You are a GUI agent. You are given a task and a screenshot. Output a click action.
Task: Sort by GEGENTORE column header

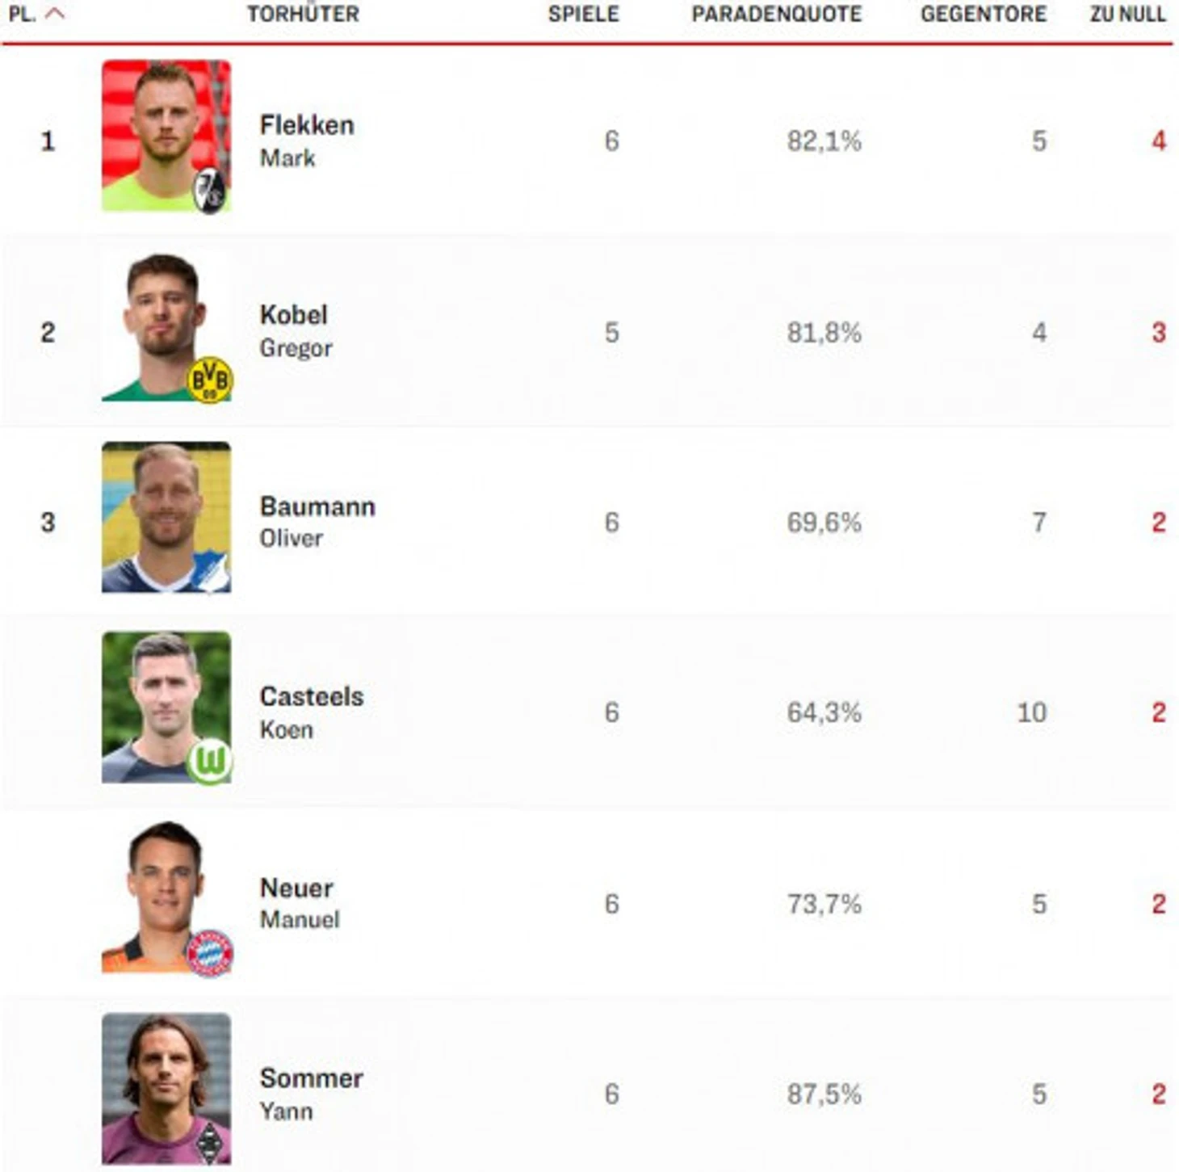[x=983, y=14]
